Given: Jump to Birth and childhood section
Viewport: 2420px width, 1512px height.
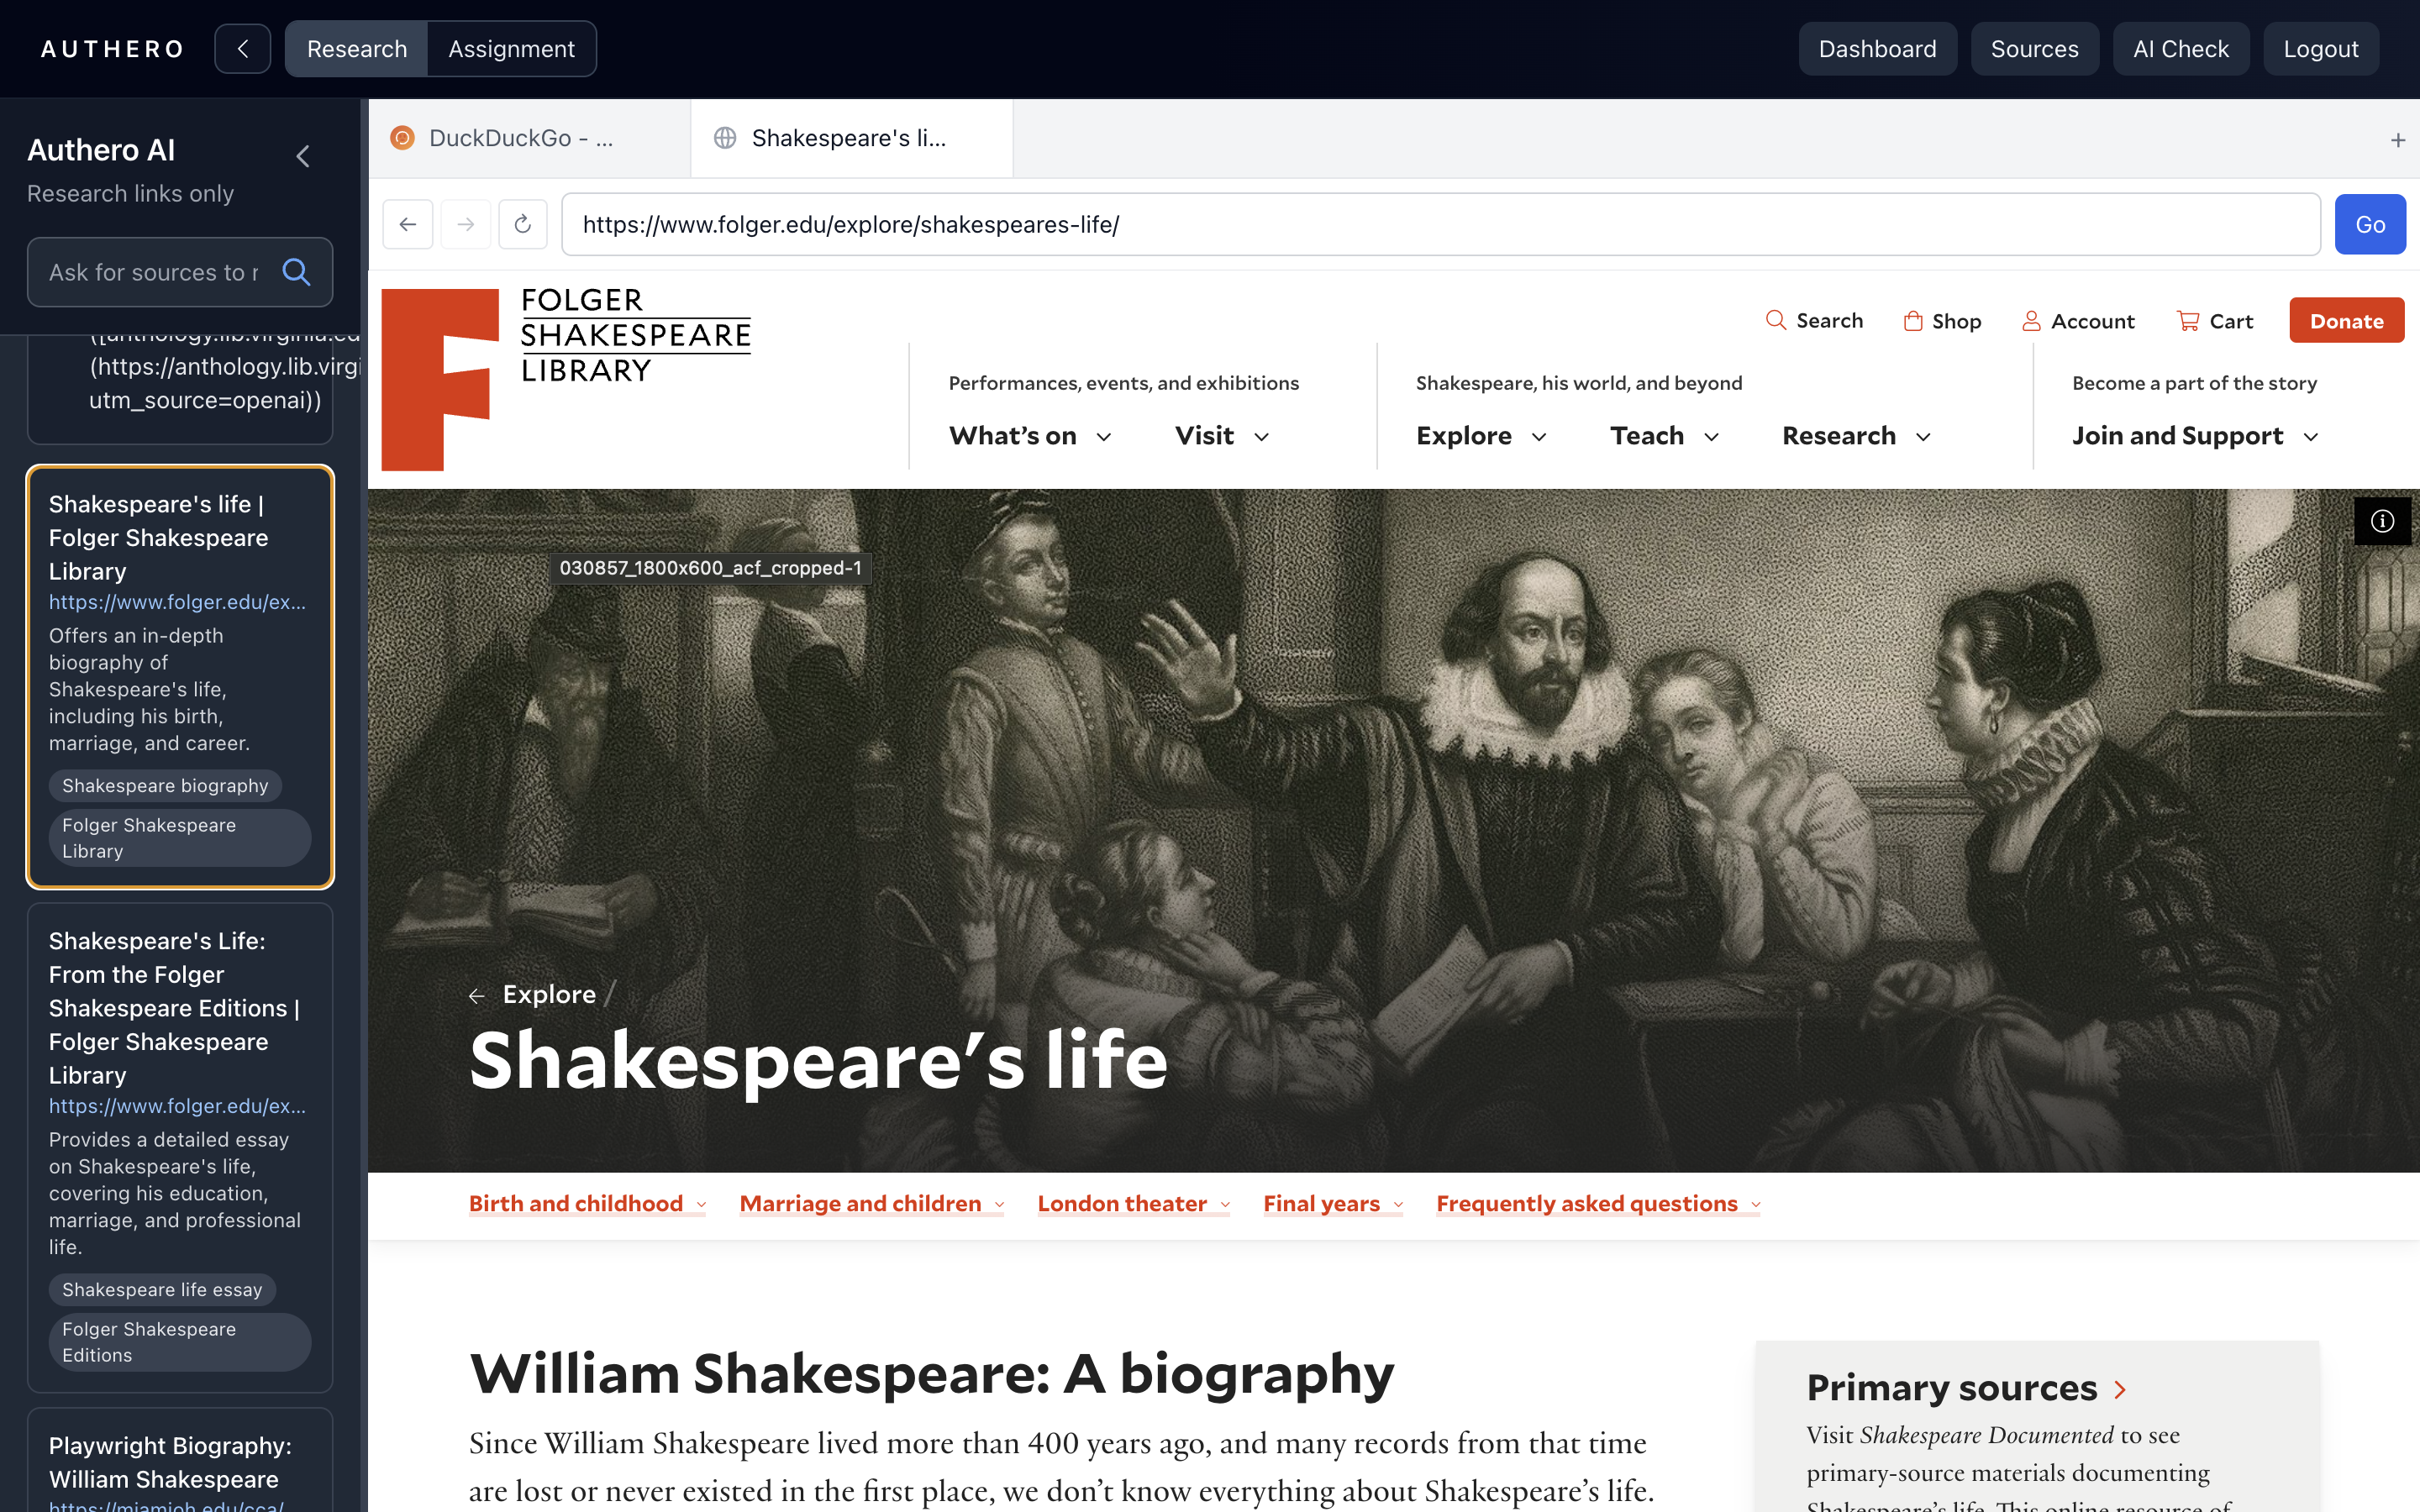Looking at the screenshot, I should (587, 1204).
